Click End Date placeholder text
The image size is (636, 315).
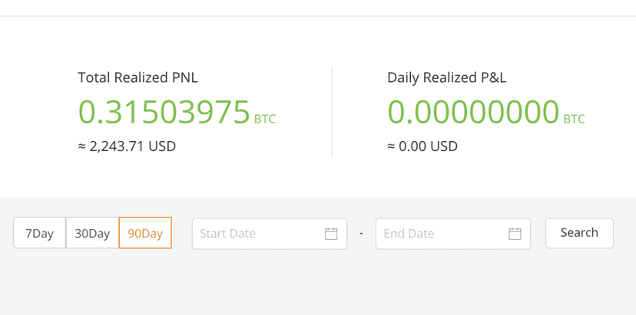click(x=409, y=234)
